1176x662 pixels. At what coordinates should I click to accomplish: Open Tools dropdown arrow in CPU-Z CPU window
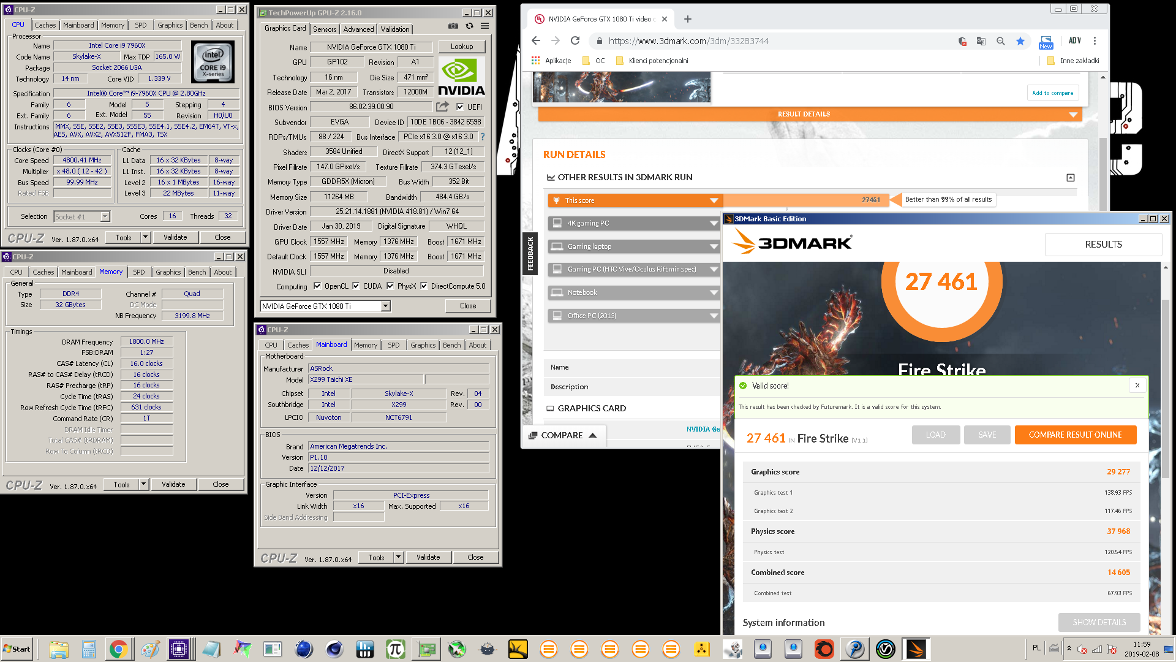146,237
